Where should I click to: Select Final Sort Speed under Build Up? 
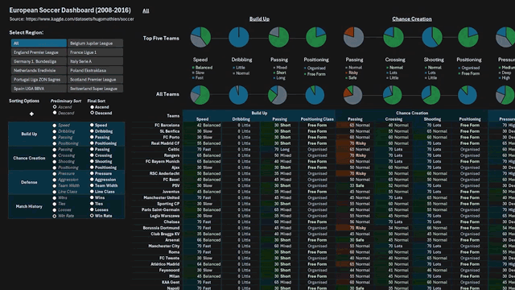click(92, 126)
